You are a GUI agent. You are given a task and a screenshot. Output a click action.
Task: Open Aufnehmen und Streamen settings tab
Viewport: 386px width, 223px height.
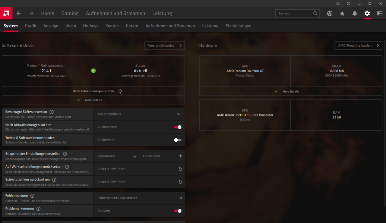coord(170,26)
